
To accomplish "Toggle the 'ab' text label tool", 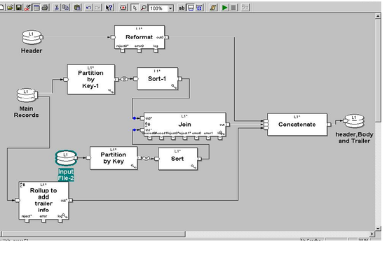I will pyautogui.click(x=182, y=8).
